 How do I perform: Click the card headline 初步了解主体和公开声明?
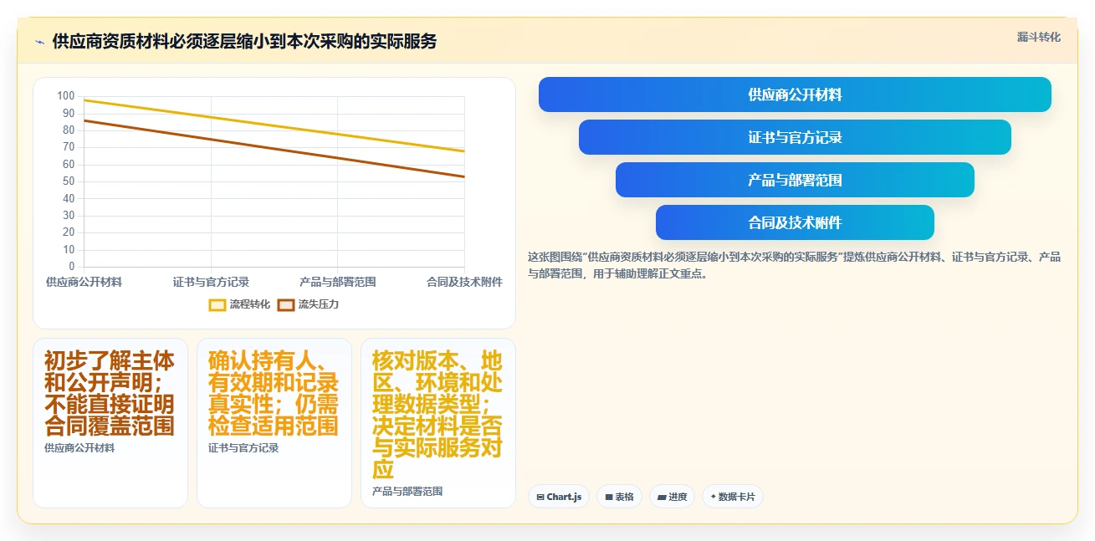110,394
